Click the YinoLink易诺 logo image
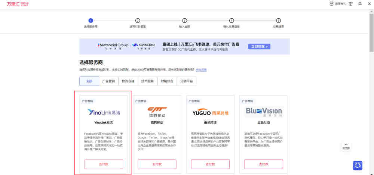374x175 pixels. click(104, 112)
